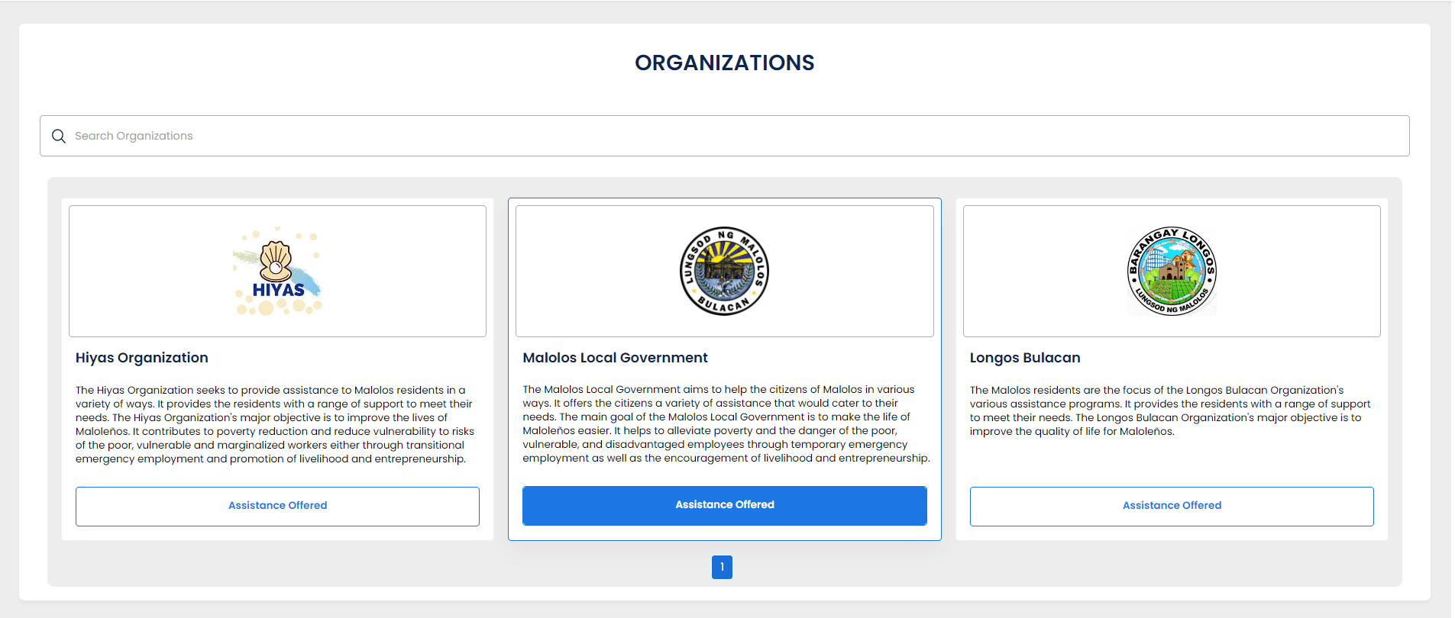Click the Malolos Local Government title
This screenshot has width=1455, height=618.
(x=615, y=358)
